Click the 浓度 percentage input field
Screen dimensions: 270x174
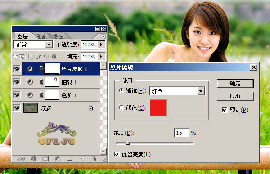click(x=181, y=133)
